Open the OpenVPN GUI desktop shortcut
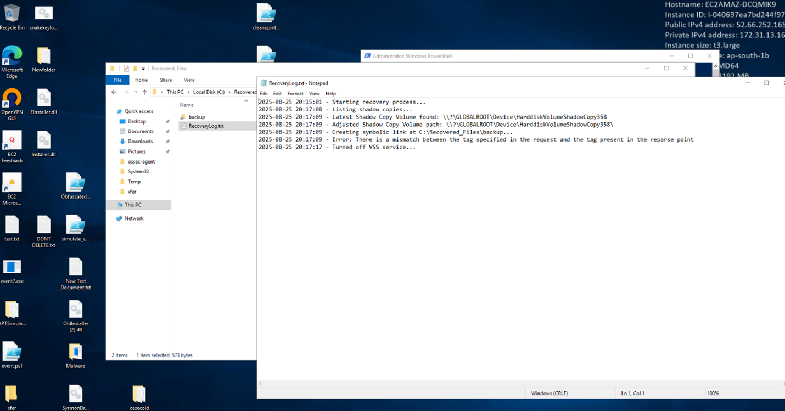Image resolution: width=785 pixels, height=411 pixels. 12,99
